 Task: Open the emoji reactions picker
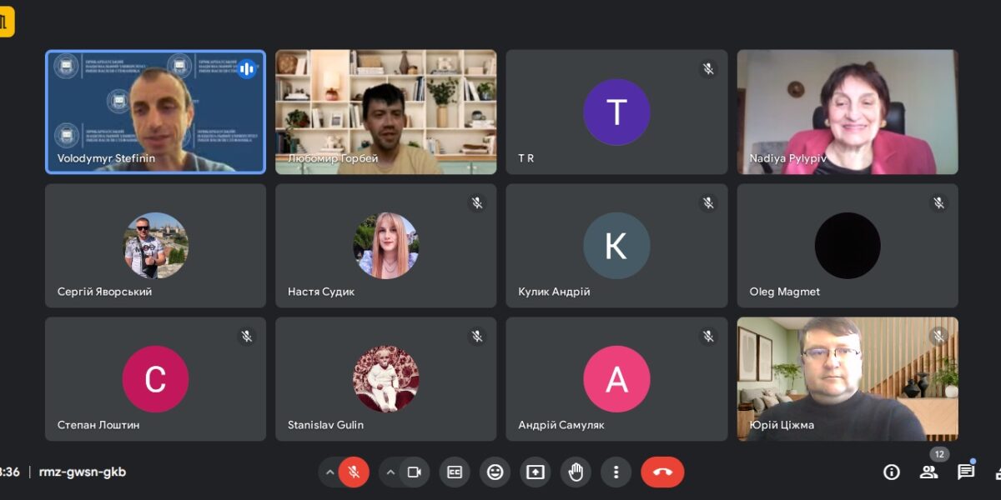[x=495, y=472]
